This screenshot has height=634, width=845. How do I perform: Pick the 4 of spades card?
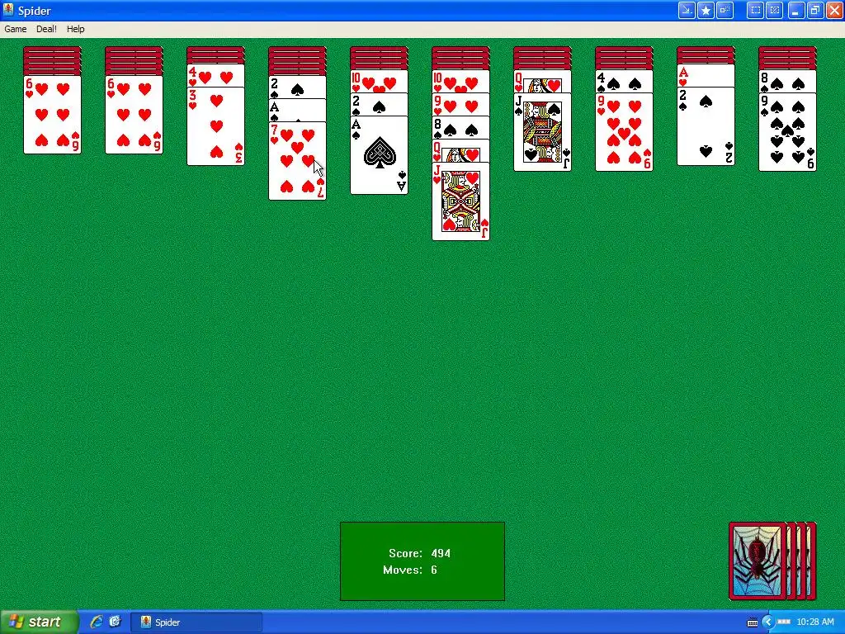(x=624, y=82)
